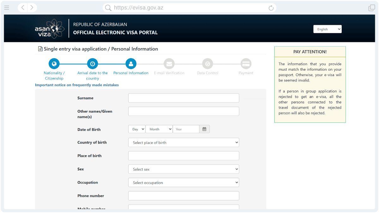379x213 pixels.
Task: Click the Personal Information person step icon
Action: (x=131, y=64)
